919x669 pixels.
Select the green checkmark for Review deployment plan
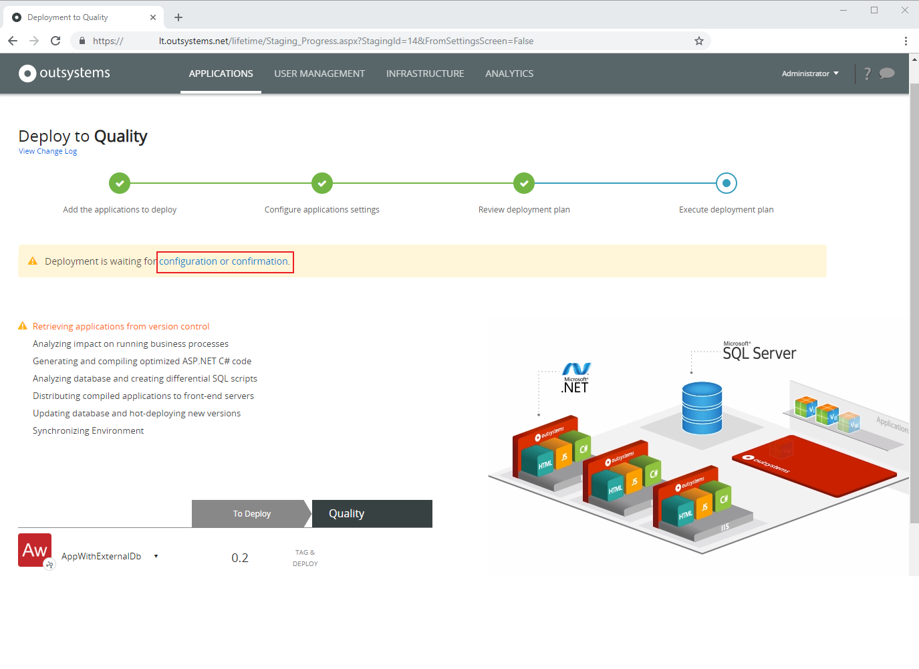[524, 182]
